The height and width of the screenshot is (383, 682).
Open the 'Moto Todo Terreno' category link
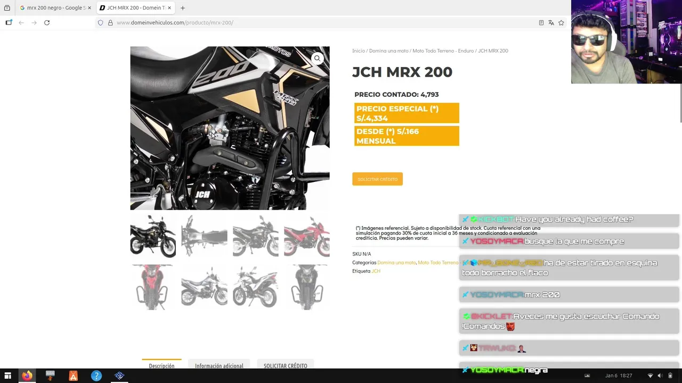pyautogui.click(x=438, y=263)
